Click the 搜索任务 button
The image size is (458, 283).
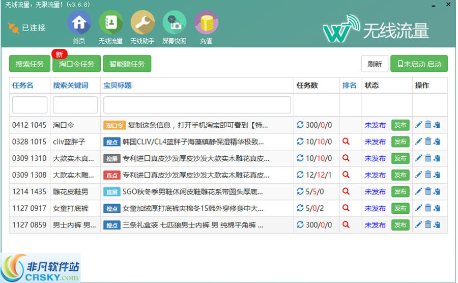30,64
